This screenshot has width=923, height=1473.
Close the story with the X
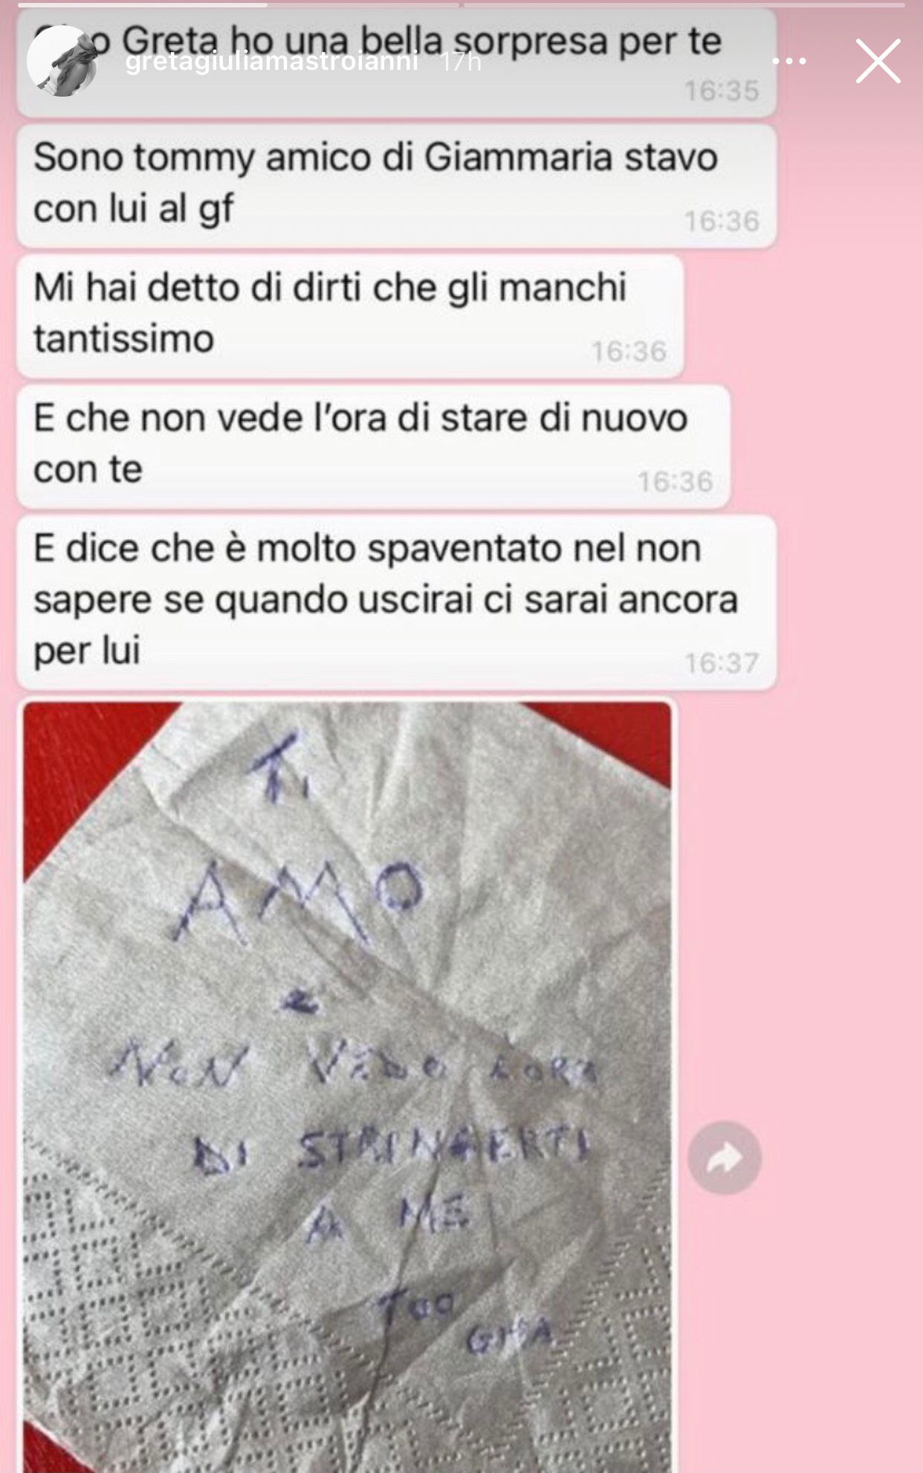[878, 61]
